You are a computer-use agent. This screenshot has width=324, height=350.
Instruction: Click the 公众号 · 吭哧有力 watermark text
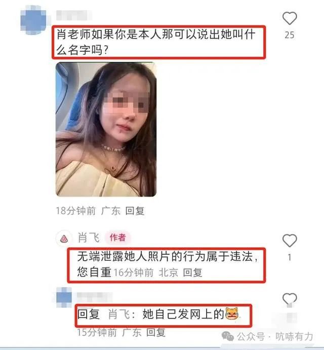[275, 337]
